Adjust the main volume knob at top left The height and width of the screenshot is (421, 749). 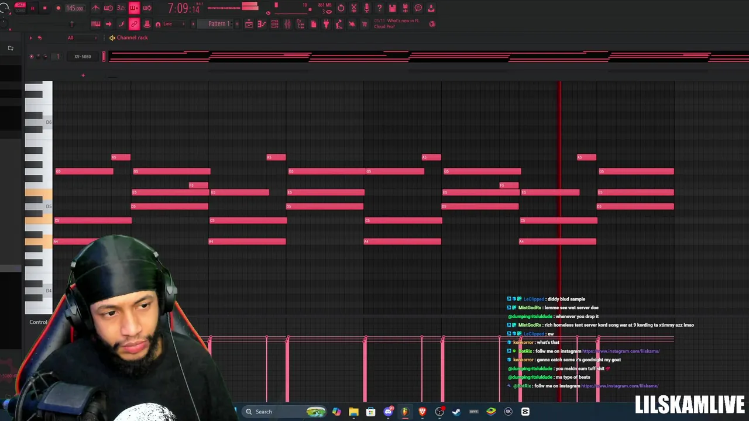(x=4, y=8)
